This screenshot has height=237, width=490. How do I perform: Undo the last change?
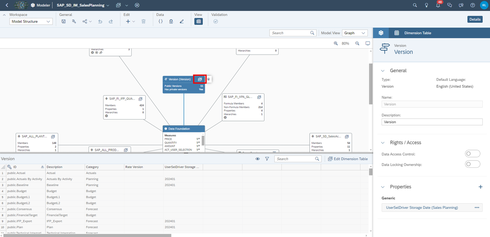pos(100,21)
